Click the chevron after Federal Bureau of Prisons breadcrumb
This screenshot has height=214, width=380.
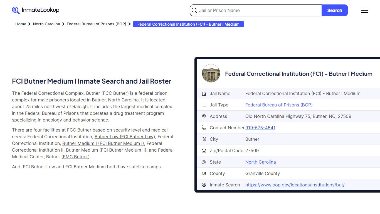point(130,24)
